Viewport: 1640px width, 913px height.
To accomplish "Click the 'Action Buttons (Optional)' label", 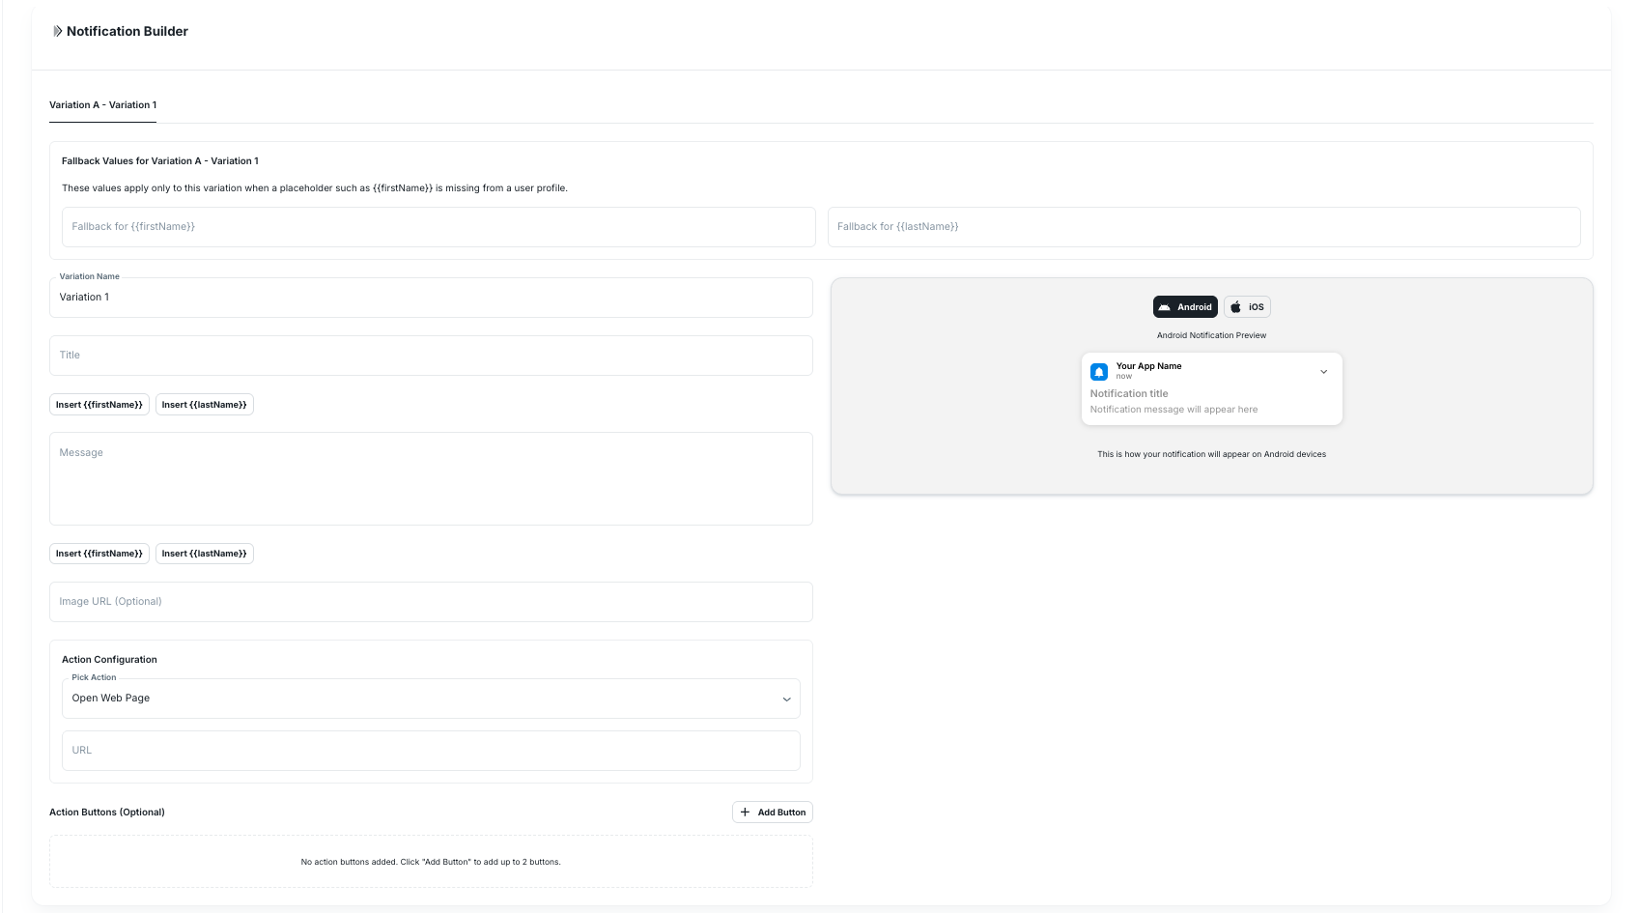I will (x=107, y=813).
